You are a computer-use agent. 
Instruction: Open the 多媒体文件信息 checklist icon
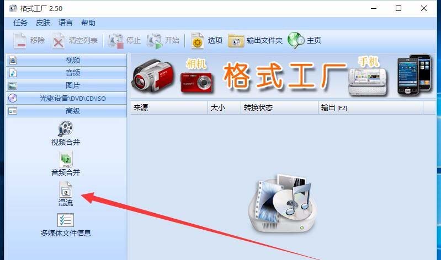66,220
